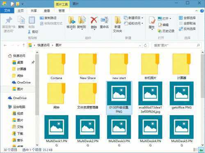Switch to the Manage (管理) ribbon tab
Screen dimensions: 205x153
61,11
